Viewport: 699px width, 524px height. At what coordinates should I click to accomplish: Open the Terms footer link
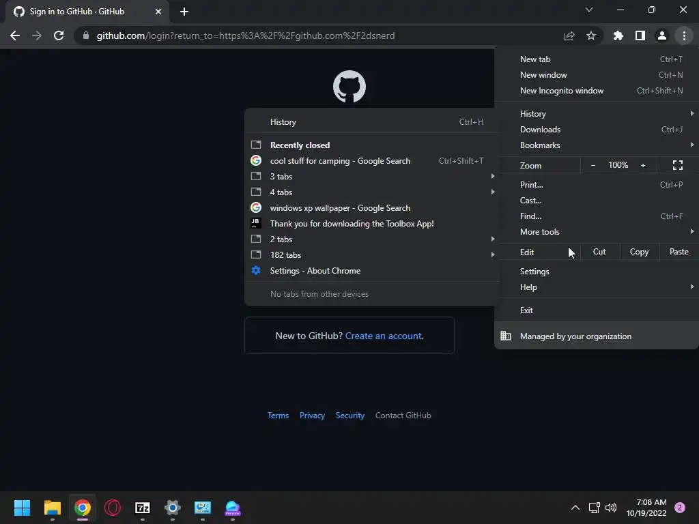(x=279, y=416)
